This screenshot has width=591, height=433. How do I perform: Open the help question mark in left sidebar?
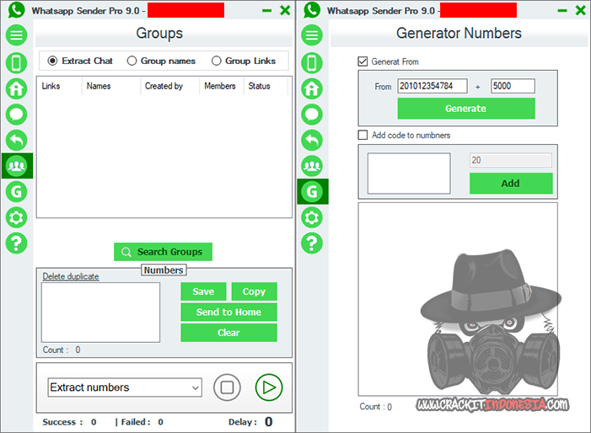click(x=17, y=243)
